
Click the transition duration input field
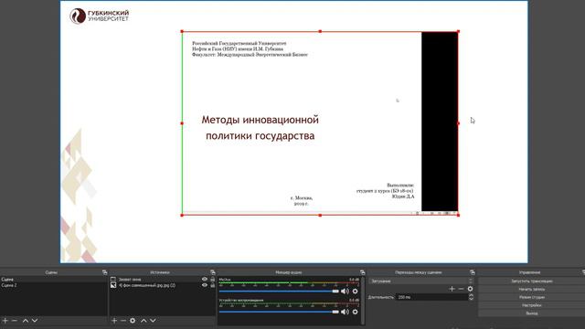pos(432,297)
